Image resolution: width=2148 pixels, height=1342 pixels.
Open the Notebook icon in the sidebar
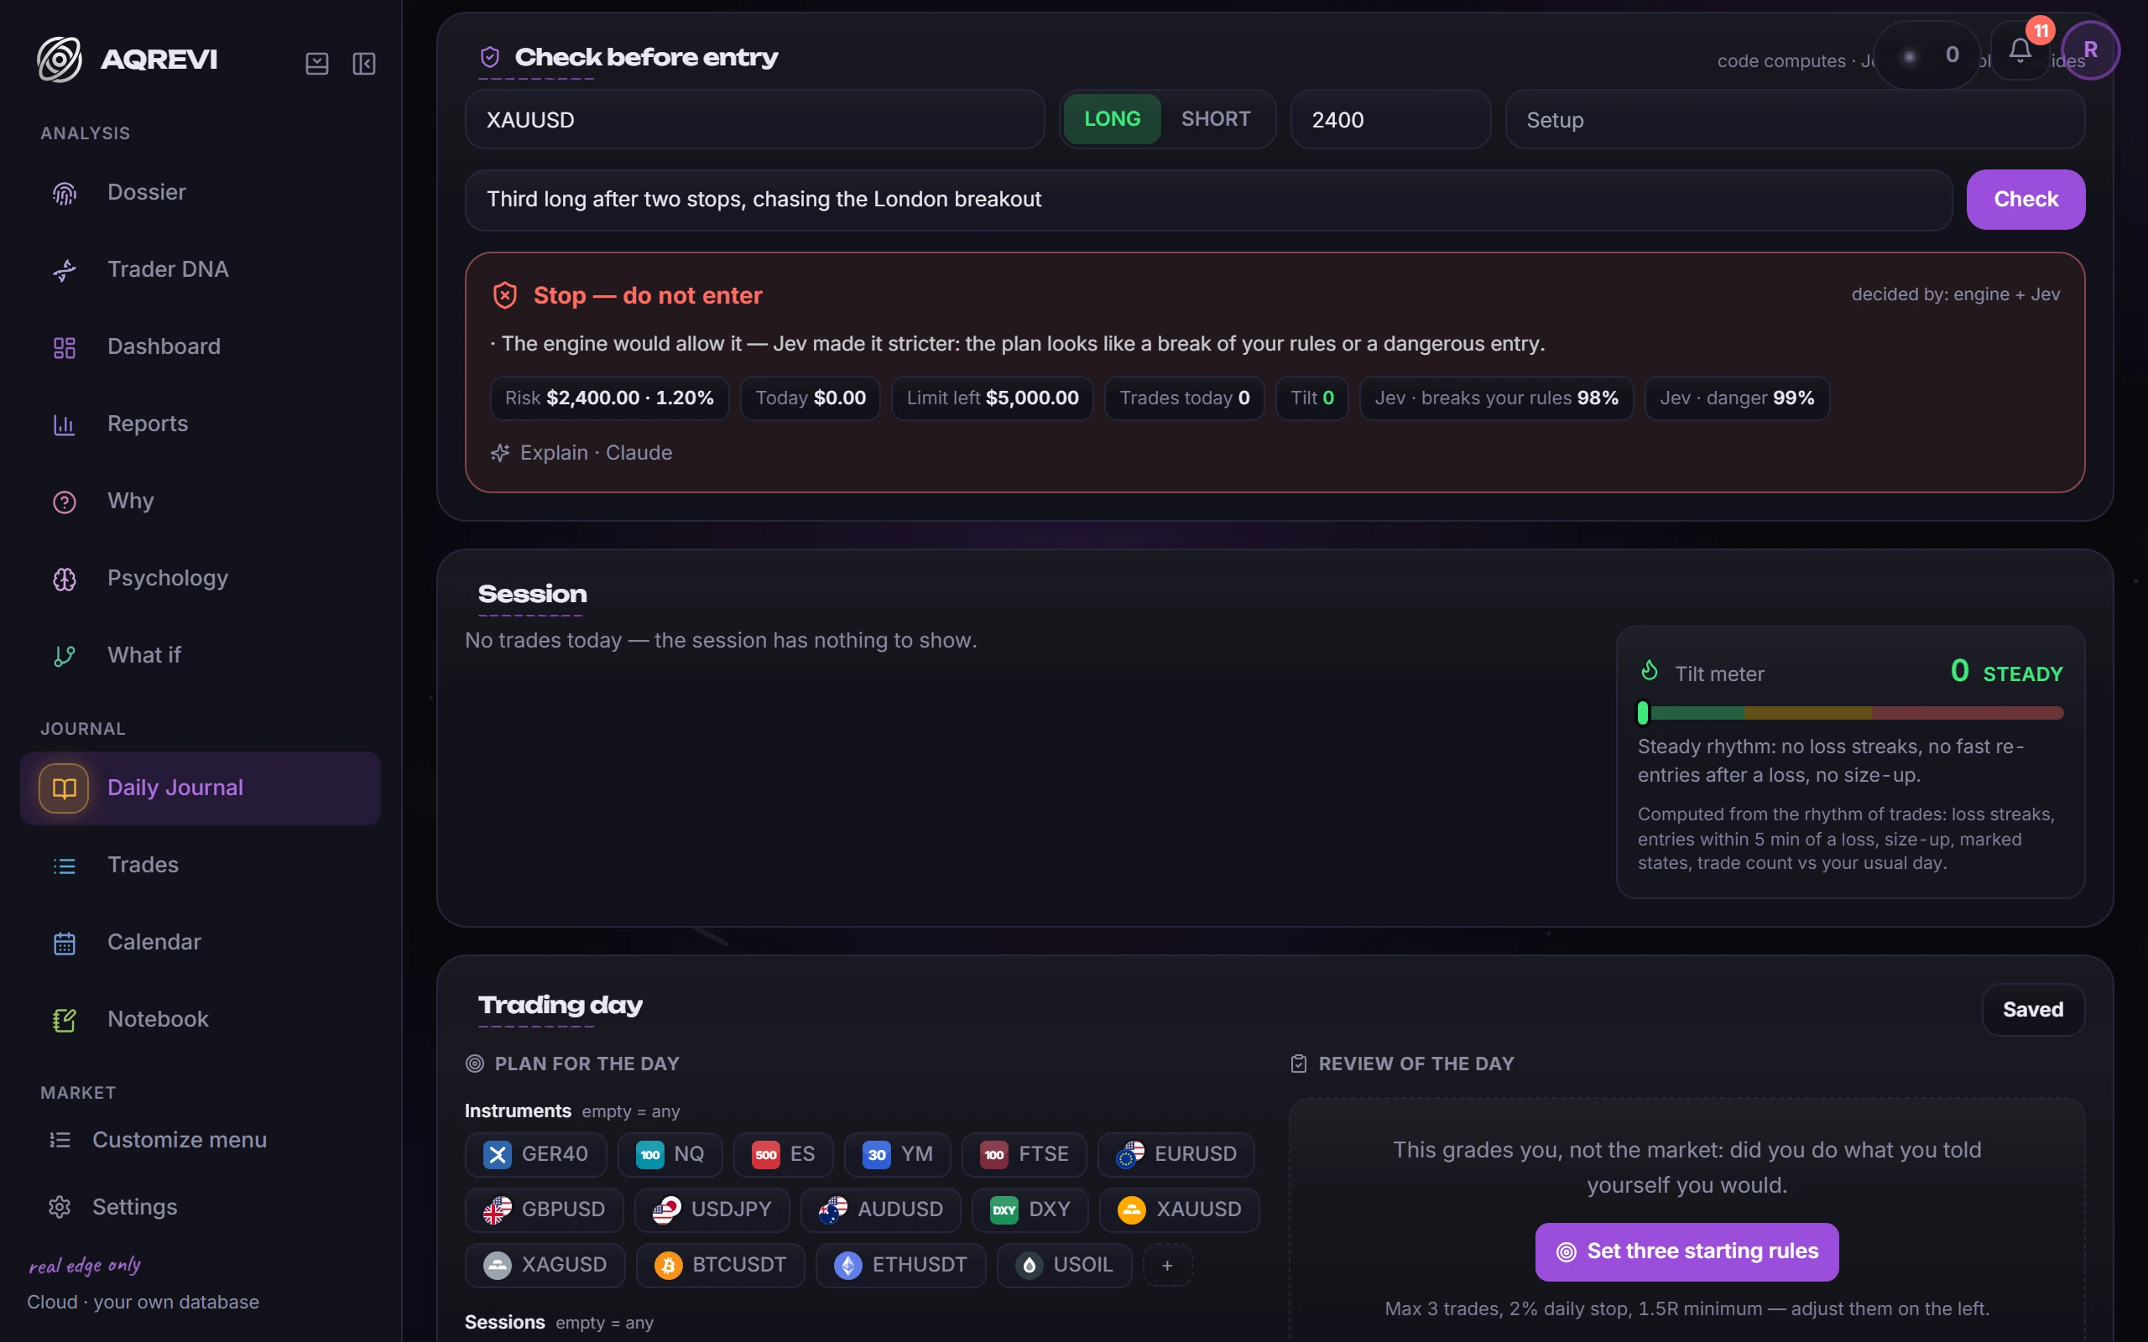tap(65, 1020)
